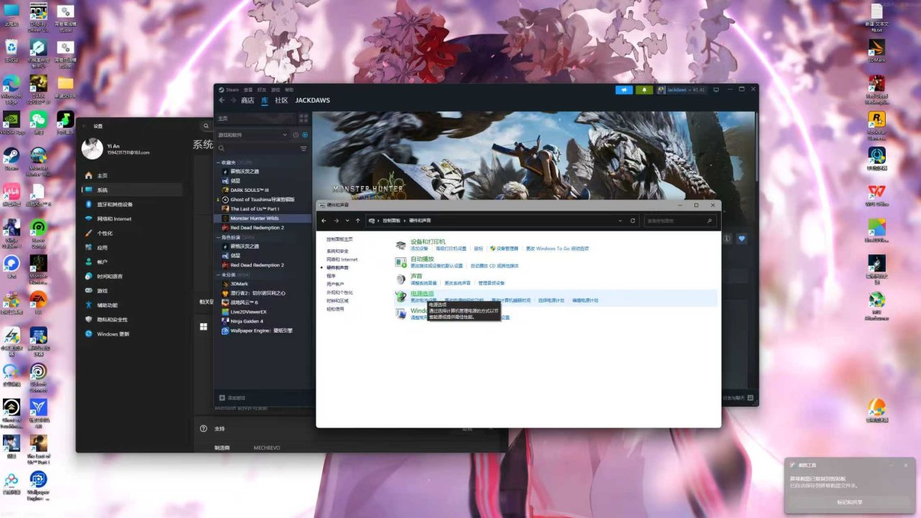921x518 pixels.
Task: Click the 设备和打印机 printer icon
Action: (x=401, y=244)
